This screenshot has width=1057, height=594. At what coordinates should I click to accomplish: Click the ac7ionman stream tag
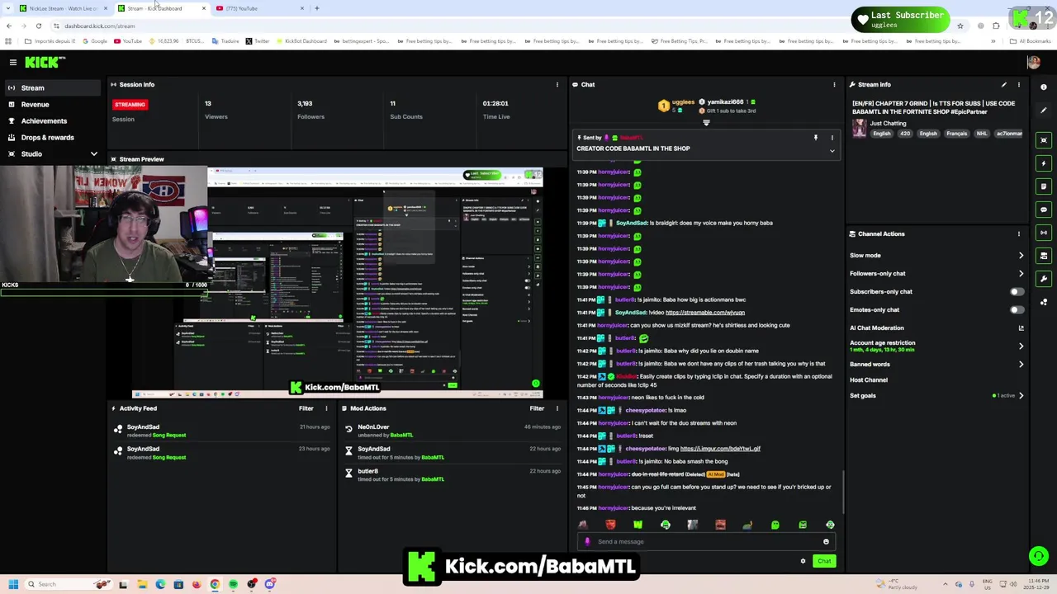pos(1009,134)
